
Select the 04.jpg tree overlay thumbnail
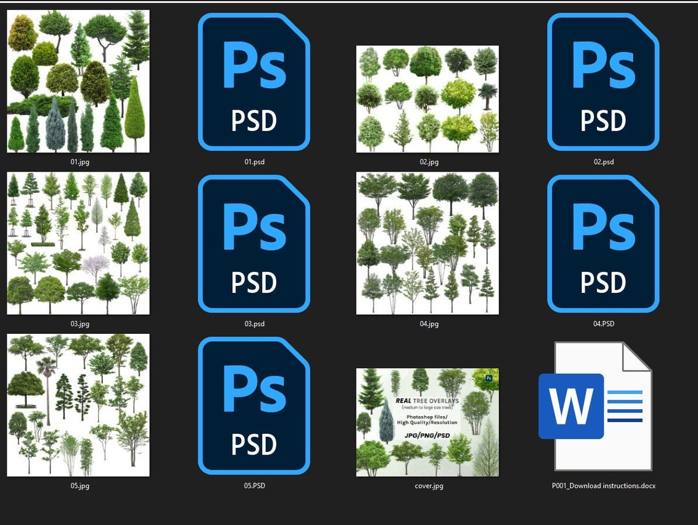coord(428,243)
